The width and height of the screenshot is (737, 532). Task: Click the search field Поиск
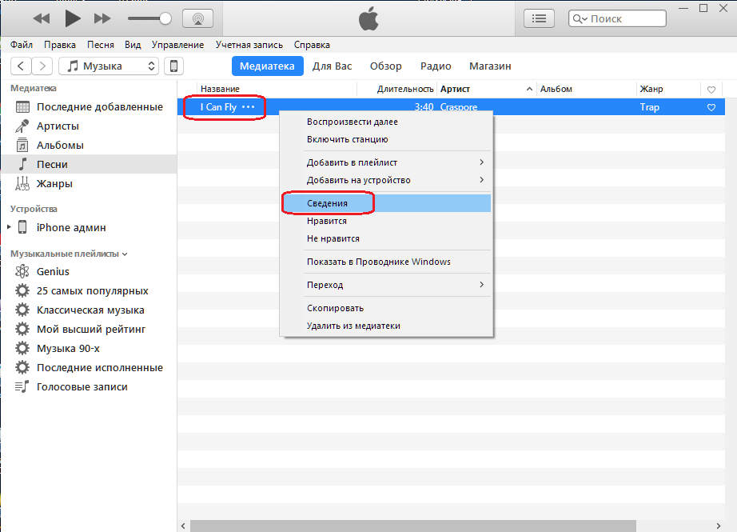pyautogui.click(x=617, y=19)
